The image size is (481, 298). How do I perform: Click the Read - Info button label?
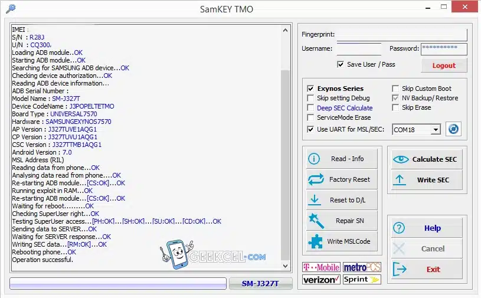[347, 159]
